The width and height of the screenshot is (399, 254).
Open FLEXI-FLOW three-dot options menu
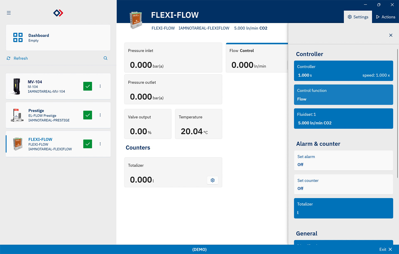tap(100, 144)
